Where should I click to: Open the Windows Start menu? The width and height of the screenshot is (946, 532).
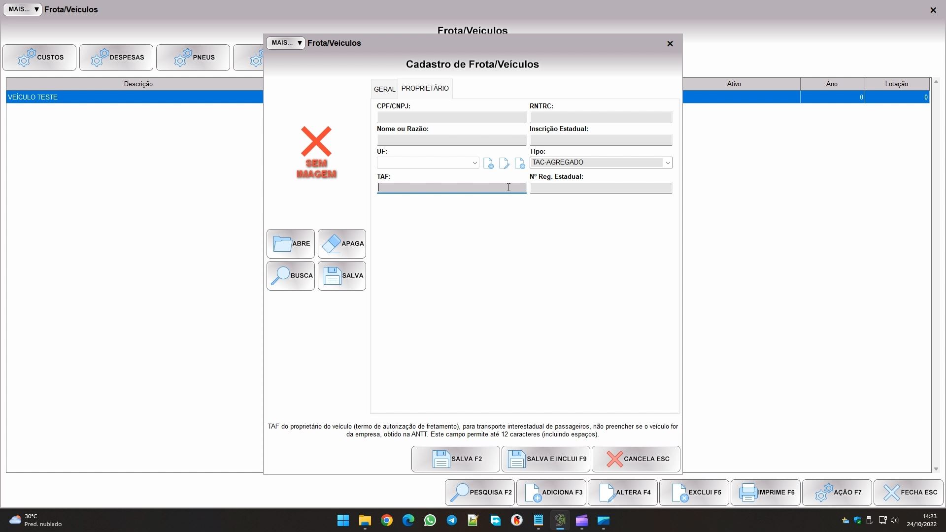point(343,521)
